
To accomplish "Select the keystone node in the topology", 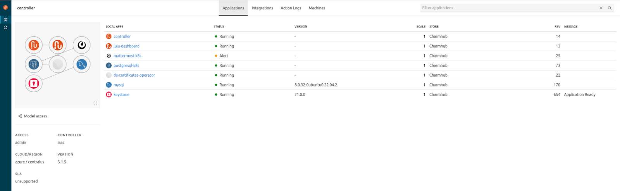I will tap(34, 83).
